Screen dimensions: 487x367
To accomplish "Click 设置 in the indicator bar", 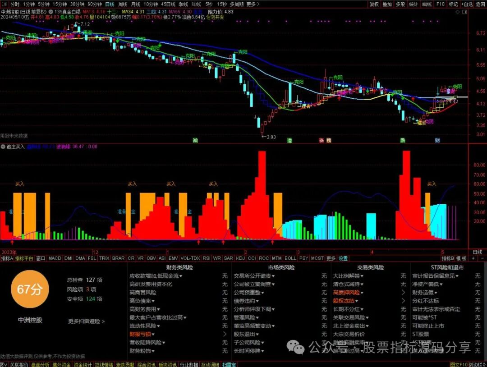I will coord(343,258).
